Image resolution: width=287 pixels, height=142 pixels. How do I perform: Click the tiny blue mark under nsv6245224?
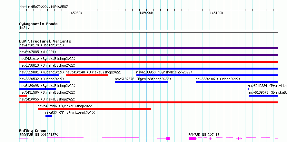(x=248, y=89)
